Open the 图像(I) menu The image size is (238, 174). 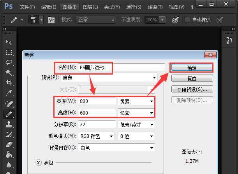click(x=69, y=7)
